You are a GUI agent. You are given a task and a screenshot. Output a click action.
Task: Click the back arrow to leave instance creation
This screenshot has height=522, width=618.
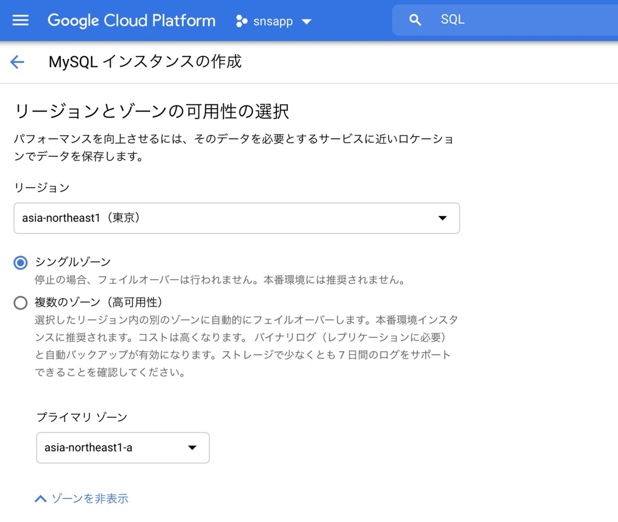tap(17, 61)
